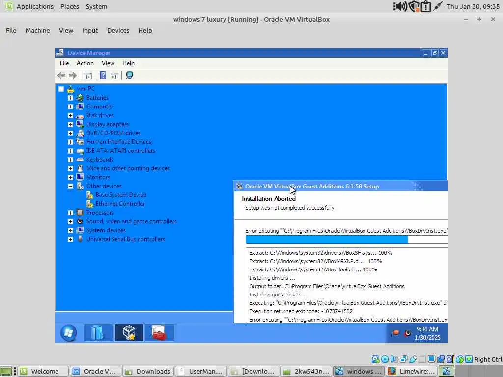Click the Show/Hide action pane toolbar icon
This screenshot has height=377, width=503.
[x=114, y=76]
